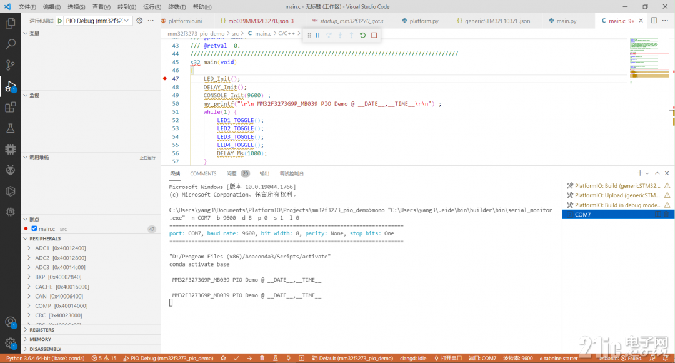Step over in the debug toolbar

tap(329, 35)
